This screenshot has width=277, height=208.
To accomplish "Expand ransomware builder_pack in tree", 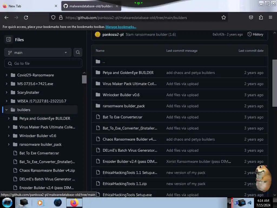I will click(9, 144).
